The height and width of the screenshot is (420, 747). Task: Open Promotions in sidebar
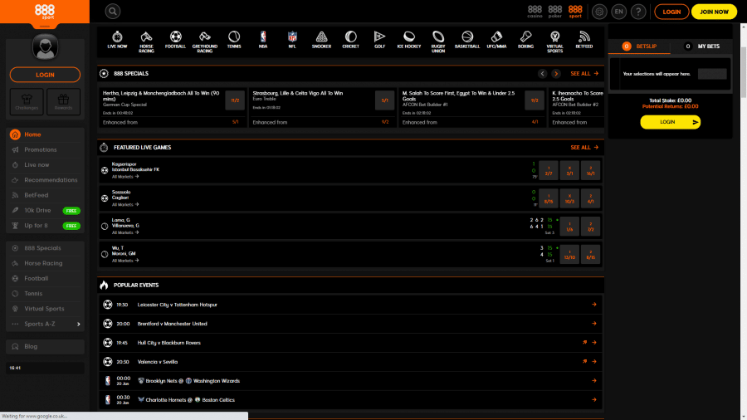click(x=46, y=149)
